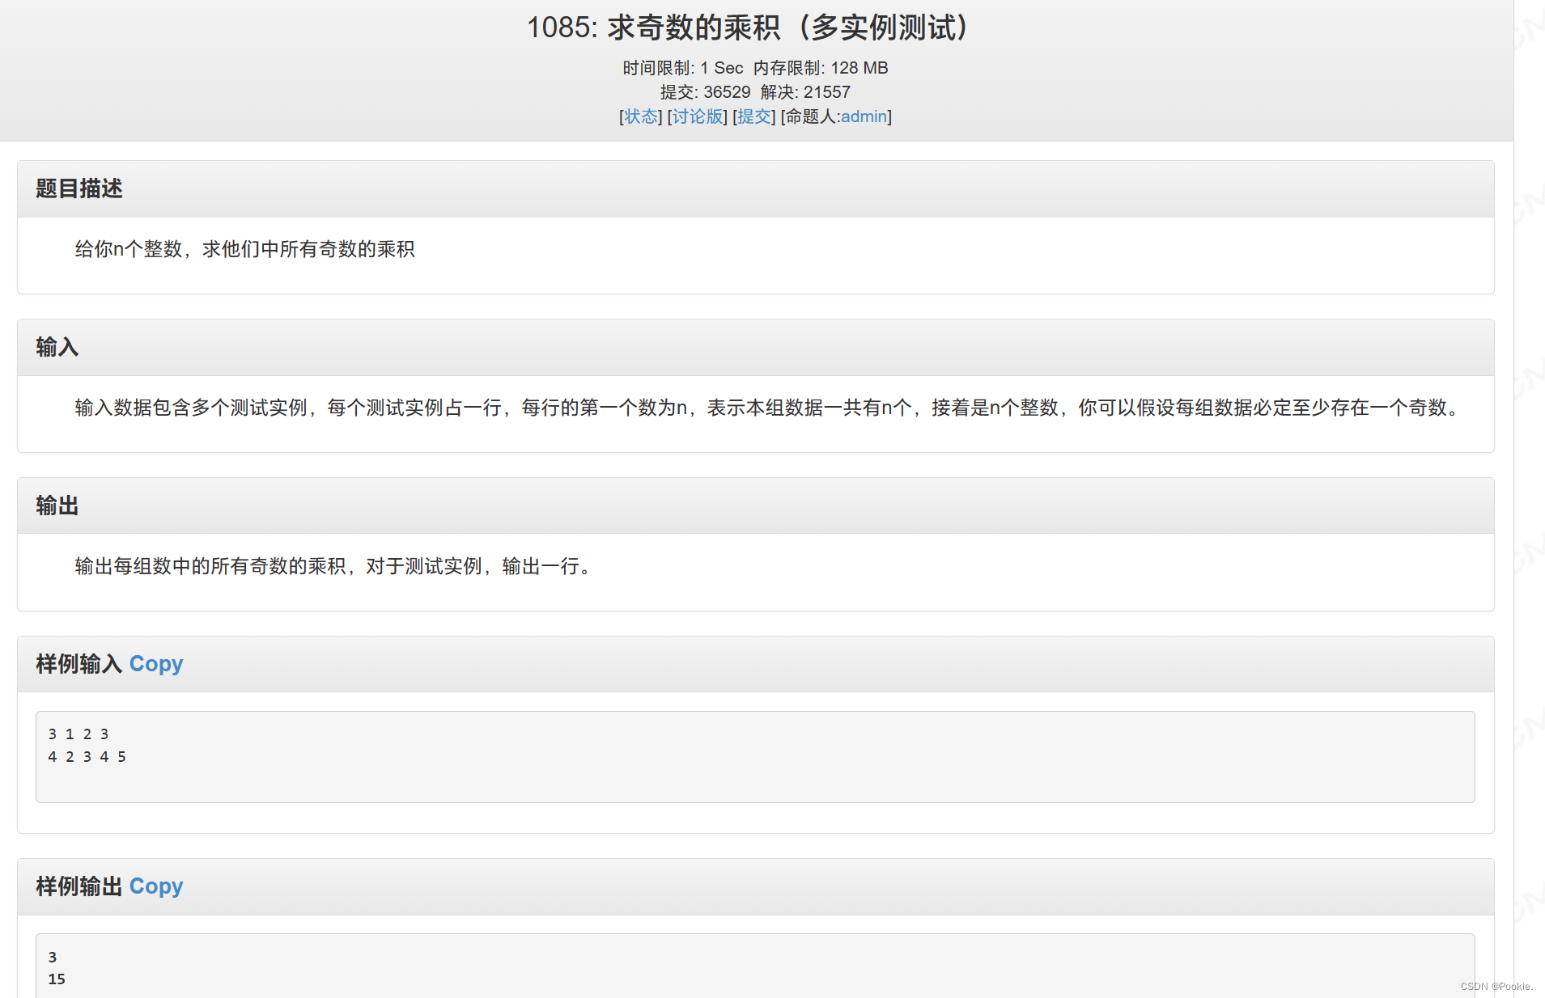This screenshot has height=998, width=1545.
Task: Open the 状态 status link
Action: point(640,116)
